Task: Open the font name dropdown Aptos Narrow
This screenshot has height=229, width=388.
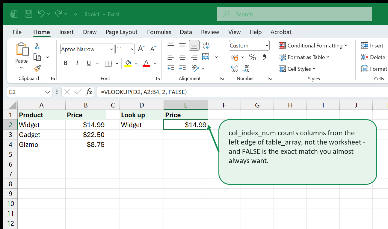Action: point(112,49)
